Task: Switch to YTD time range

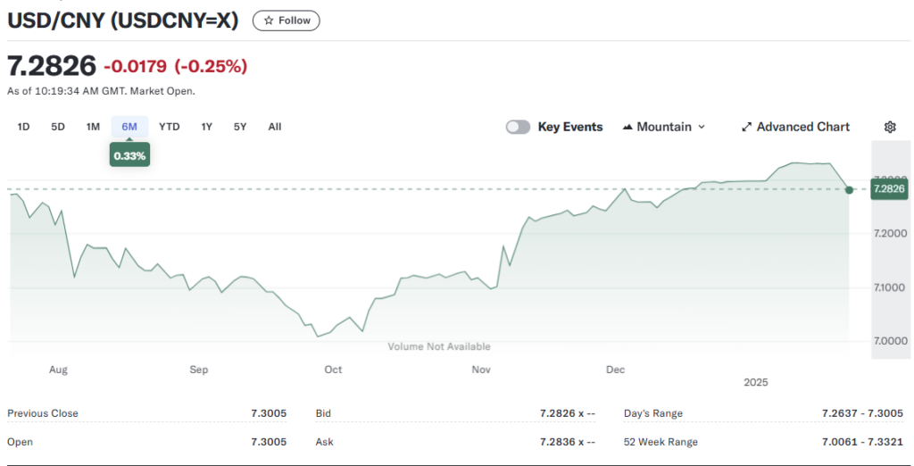Action: click(169, 127)
